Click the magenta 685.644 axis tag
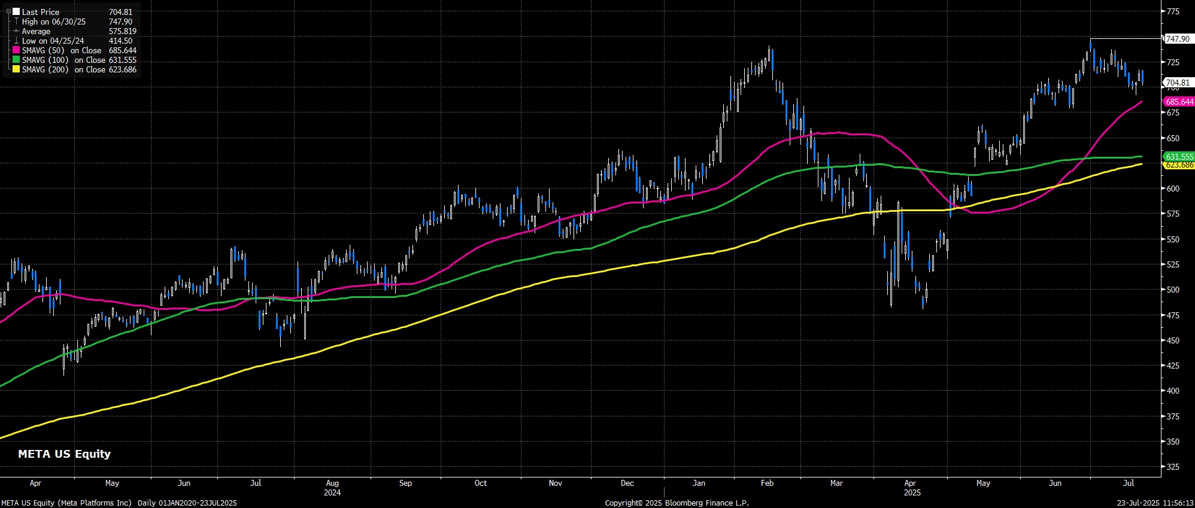Screen dimensions: 1195x508 click(1179, 102)
